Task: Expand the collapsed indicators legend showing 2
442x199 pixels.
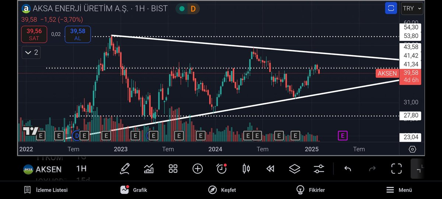Action: pos(31,53)
